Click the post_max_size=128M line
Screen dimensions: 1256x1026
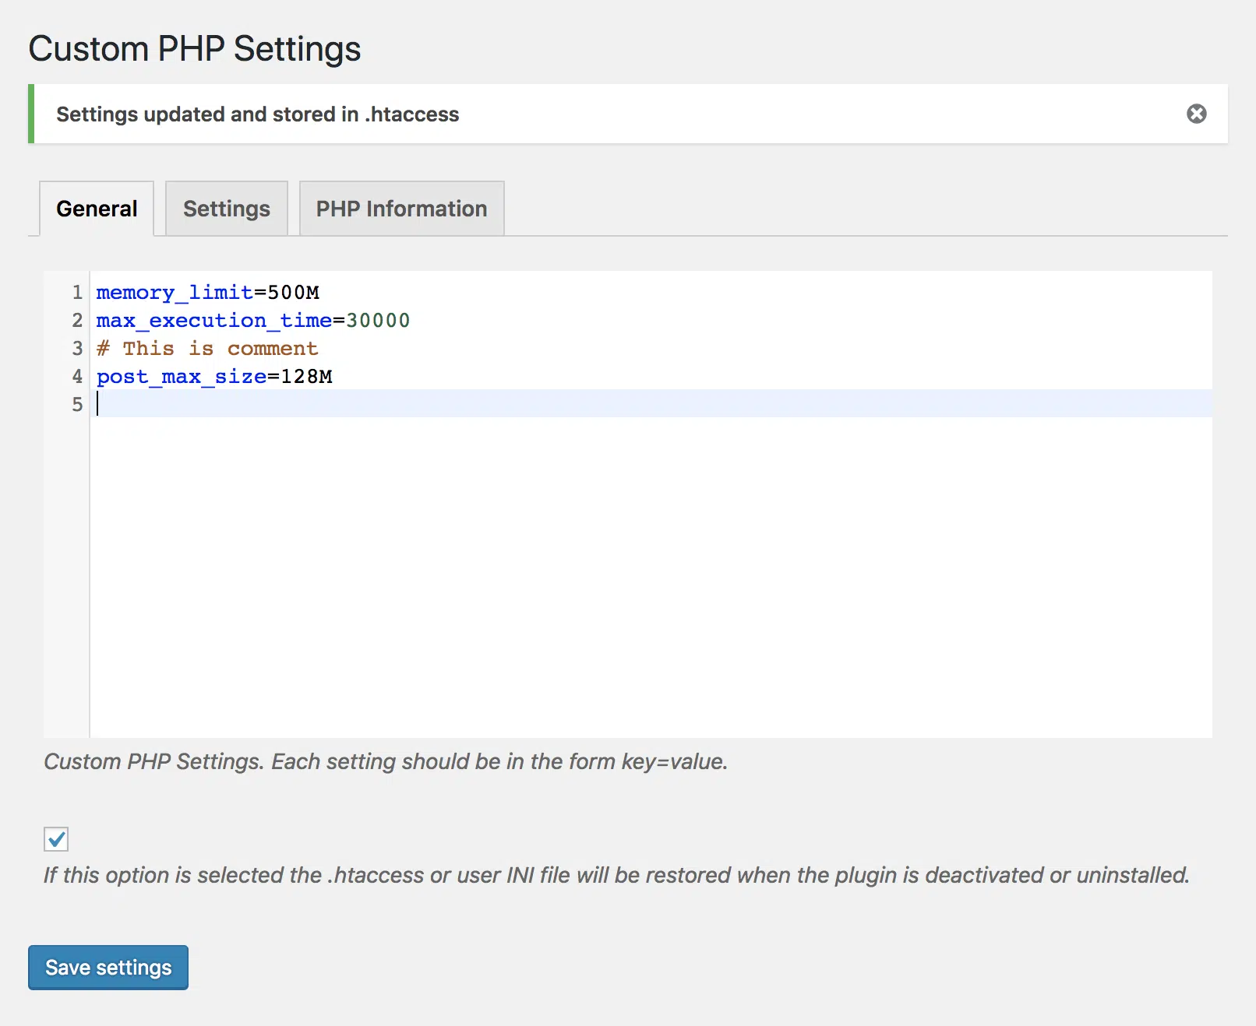214,376
